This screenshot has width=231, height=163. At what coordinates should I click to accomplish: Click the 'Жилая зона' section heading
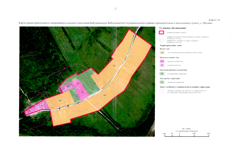pyautogui.click(x=164, y=49)
